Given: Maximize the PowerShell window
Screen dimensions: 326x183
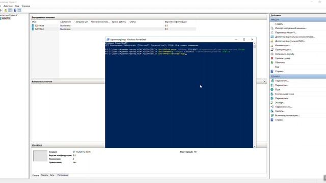Looking at the screenshot, I should click(244, 40).
